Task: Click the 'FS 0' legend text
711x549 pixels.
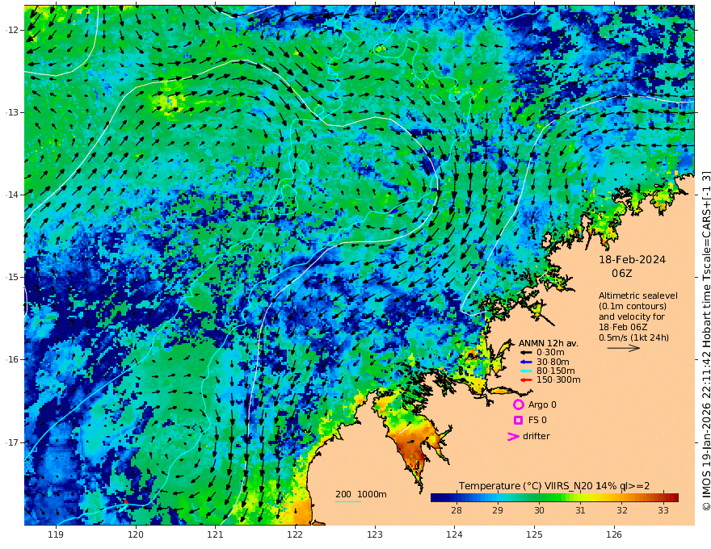Action: [x=537, y=420]
